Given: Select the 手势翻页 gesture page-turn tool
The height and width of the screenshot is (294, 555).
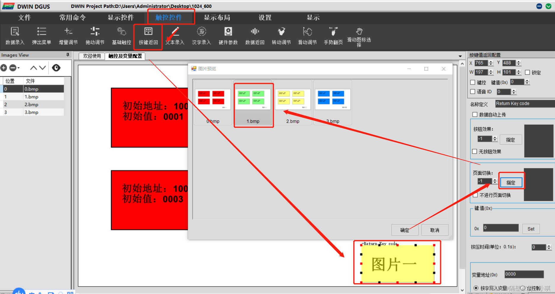Looking at the screenshot, I should click(x=333, y=35).
